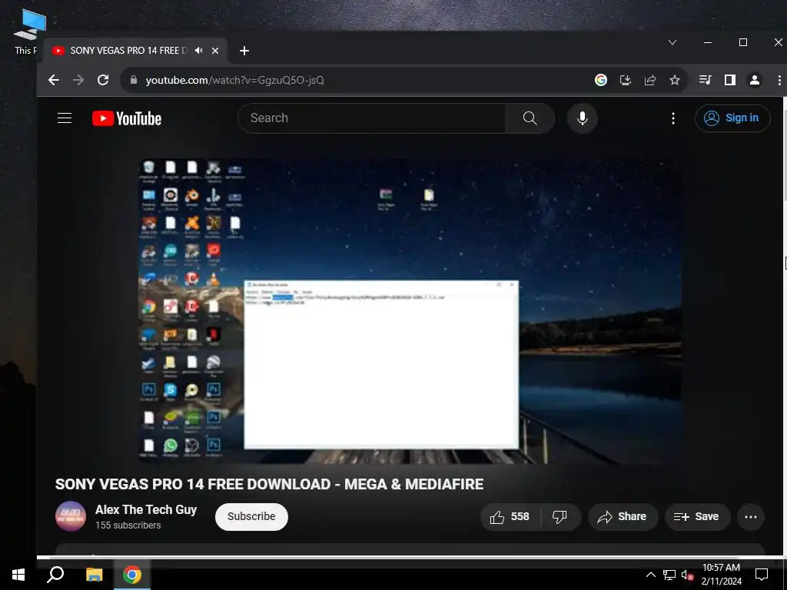The height and width of the screenshot is (590, 787).
Task: Open the YouTube guide hamburger menu
Action: tap(65, 118)
